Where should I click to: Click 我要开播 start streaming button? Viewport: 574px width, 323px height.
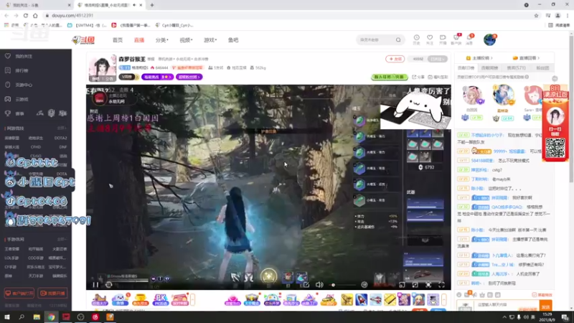[x=52, y=294]
